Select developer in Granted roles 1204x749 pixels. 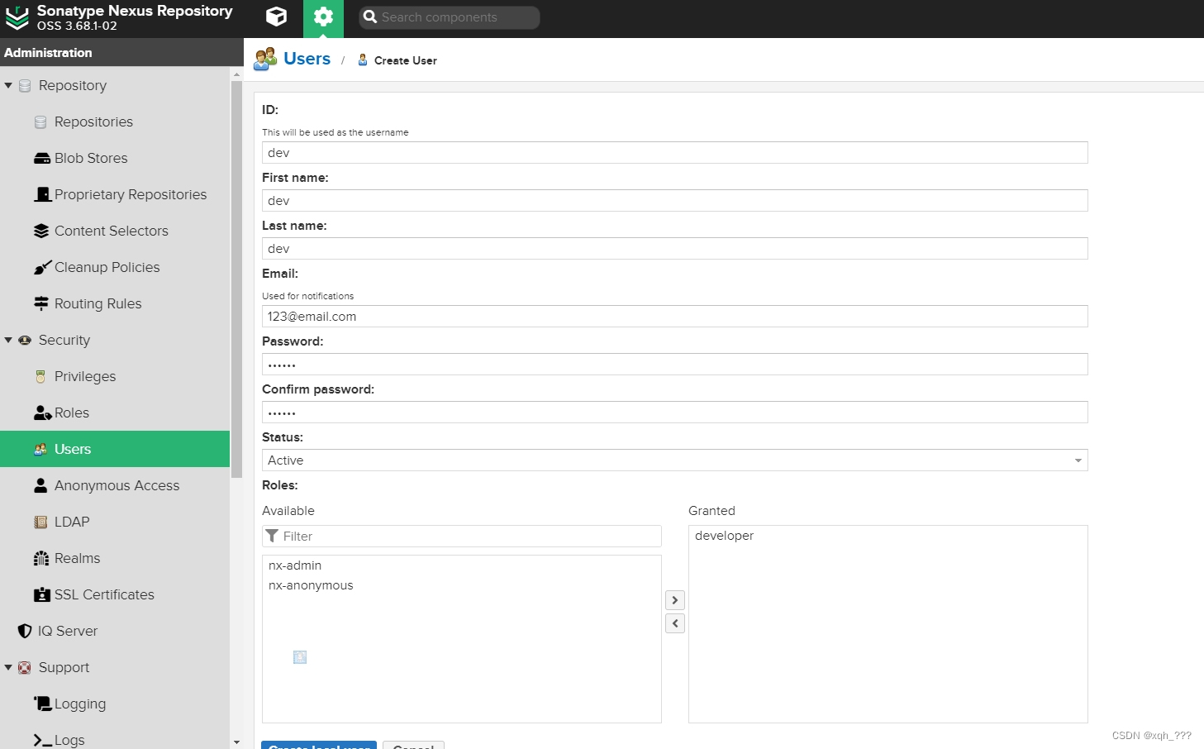[x=725, y=536]
